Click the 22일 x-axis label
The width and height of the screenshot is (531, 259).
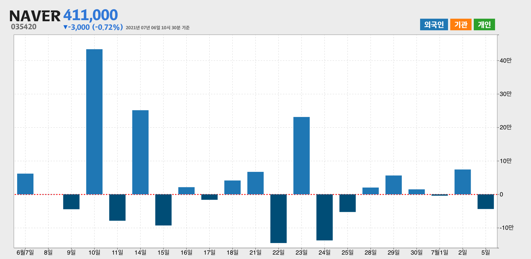[278, 252]
